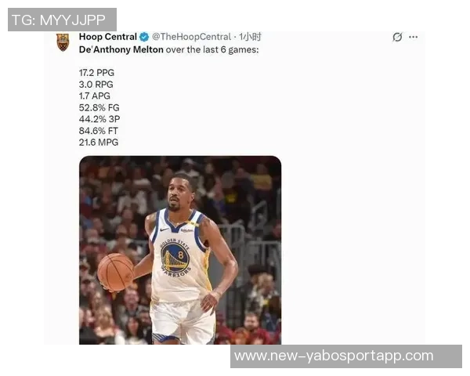Click the Warriors jersey logo in photo
Screen dimensions: 470x376
point(175,258)
